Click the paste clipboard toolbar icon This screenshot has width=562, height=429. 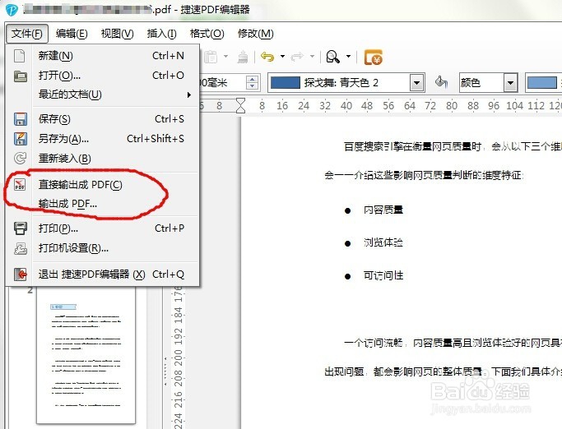(211, 57)
